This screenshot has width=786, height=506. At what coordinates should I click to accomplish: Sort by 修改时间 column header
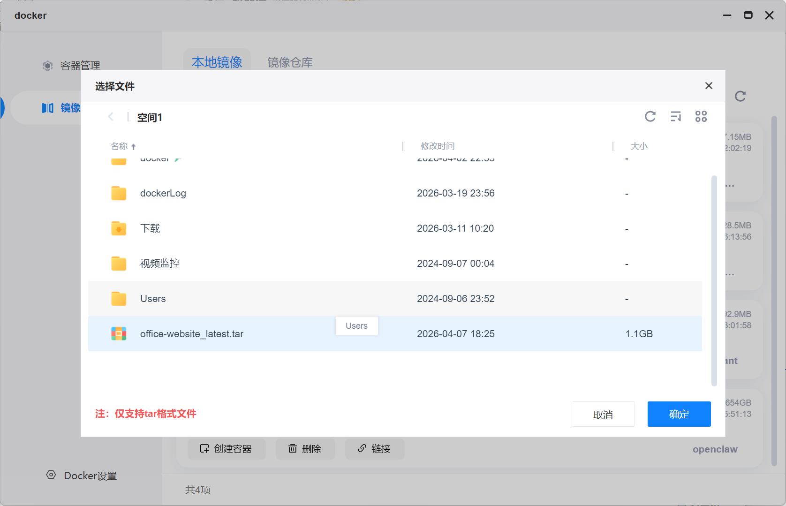pos(438,146)
